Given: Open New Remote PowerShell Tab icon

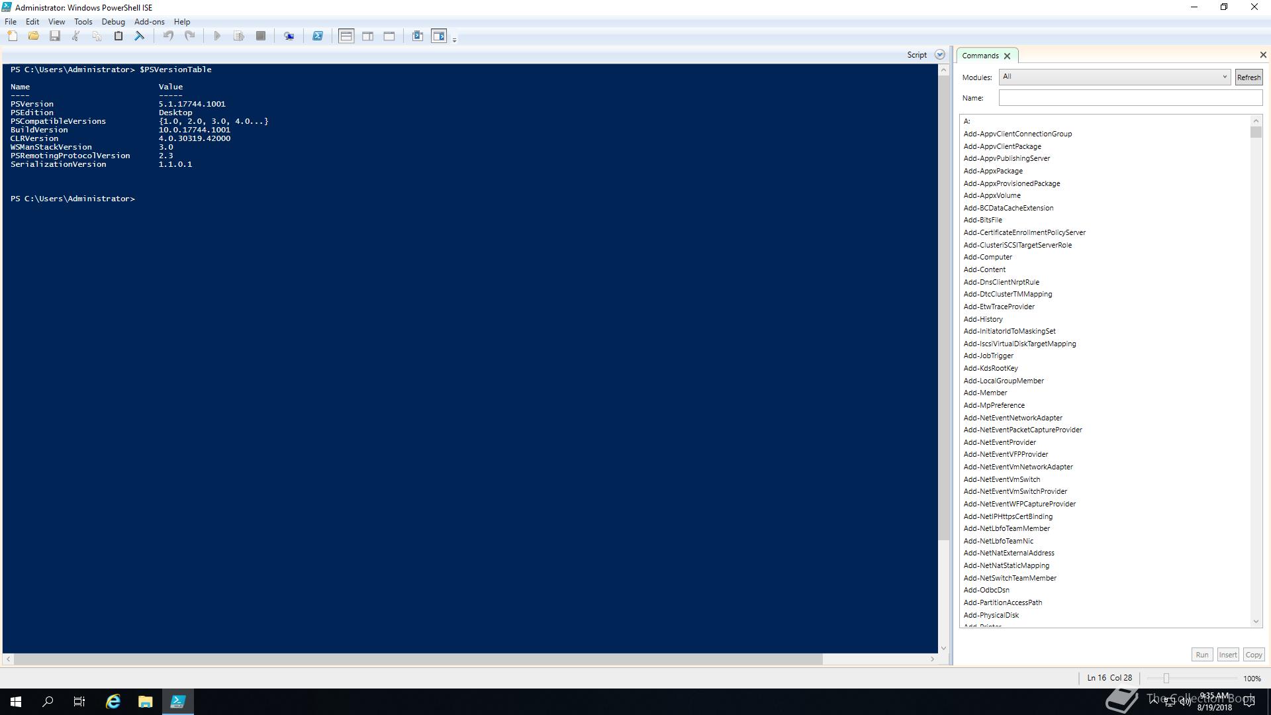Looking at the screenshot, I should point(289,36).
